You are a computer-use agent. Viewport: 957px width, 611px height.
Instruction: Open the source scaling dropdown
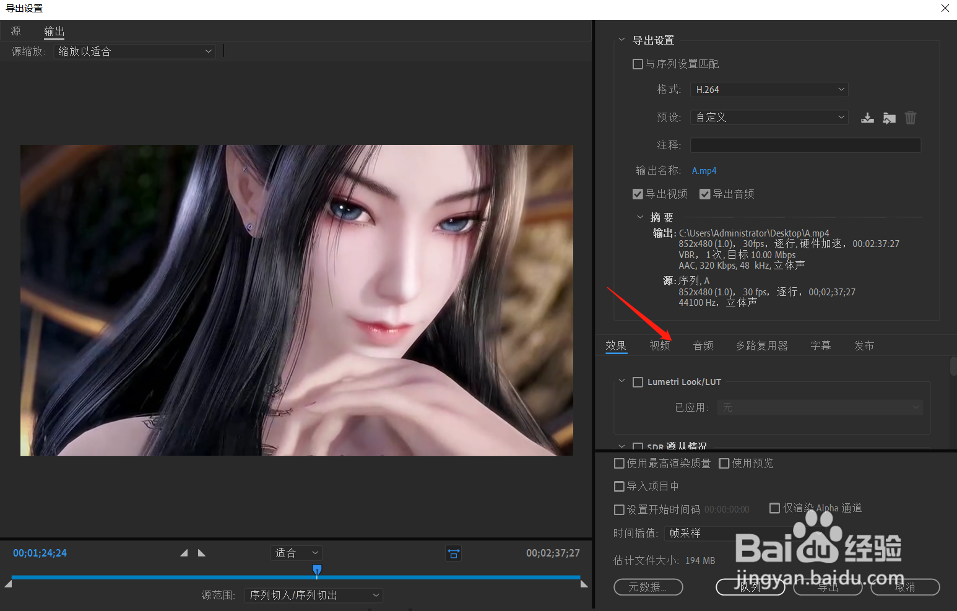[x=134, y=51]
